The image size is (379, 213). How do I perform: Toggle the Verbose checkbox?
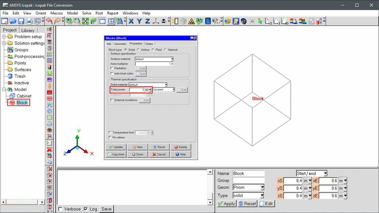(x=60, y=209)
